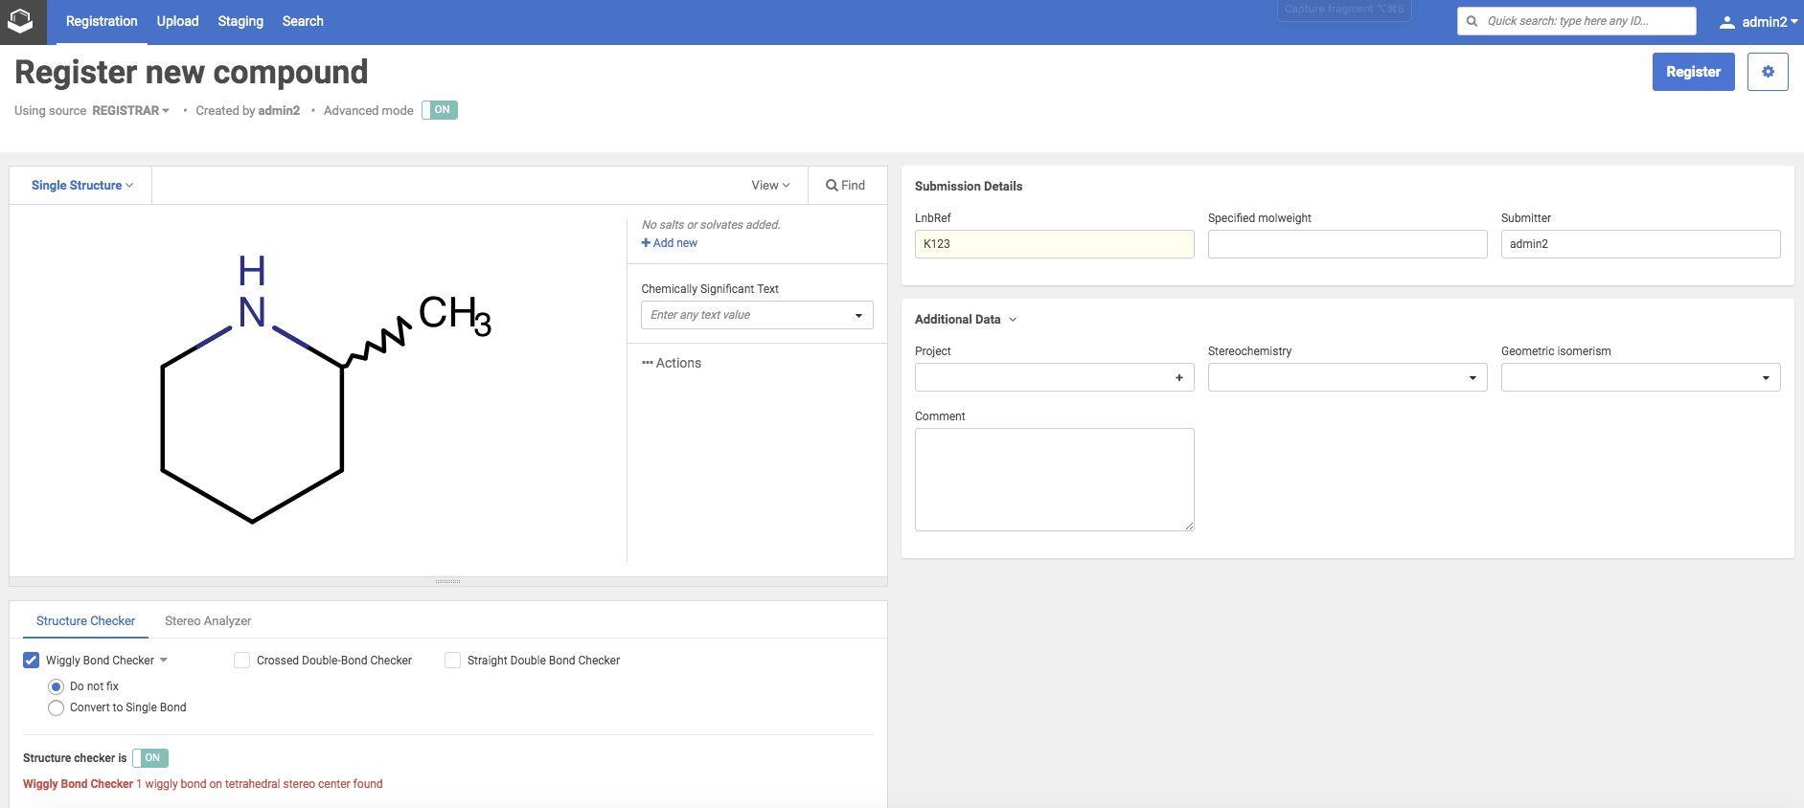Screen dimensions: 1804x808
Task: Turn off the Structure checker switch
Action: tap(150, 758)
